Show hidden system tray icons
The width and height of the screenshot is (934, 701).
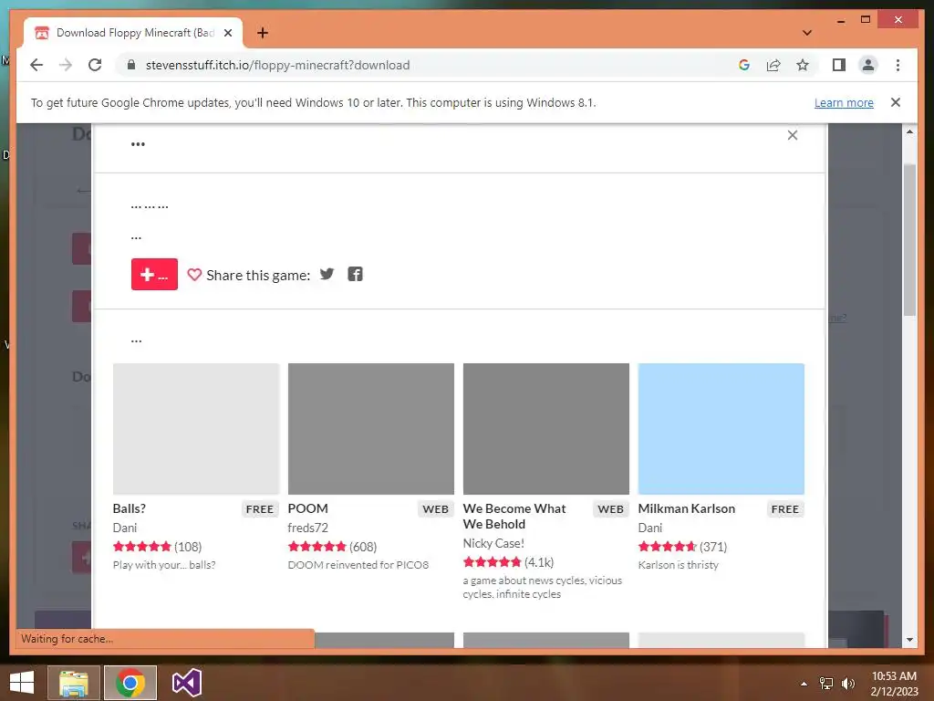804,684
